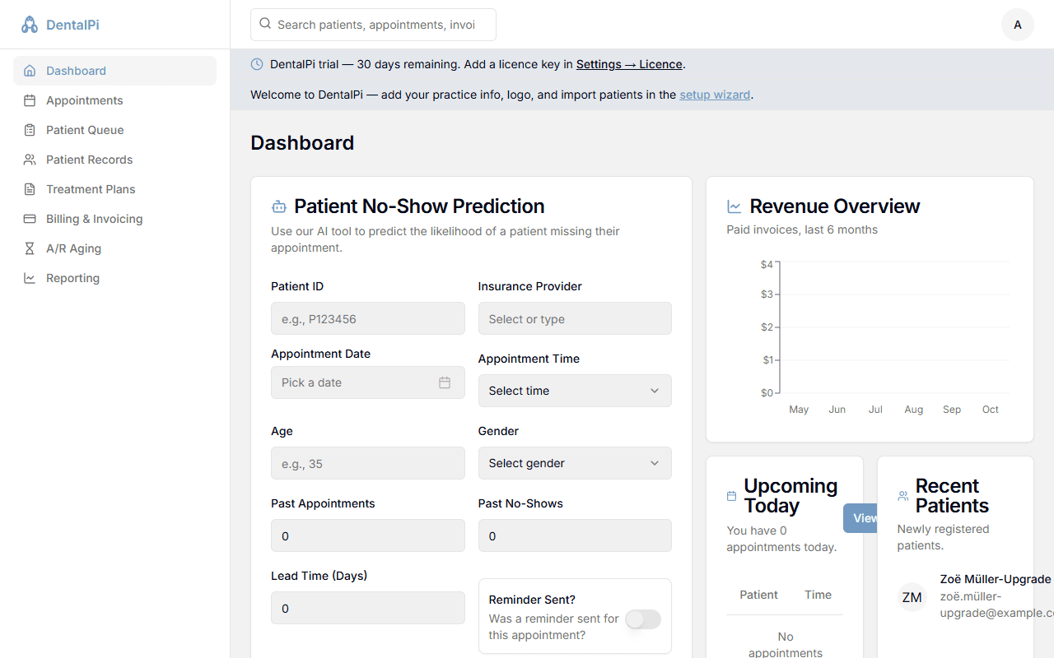Click the Patient Queue clipboard icon
Screen dimensions: 1054x658
[30, 130]
